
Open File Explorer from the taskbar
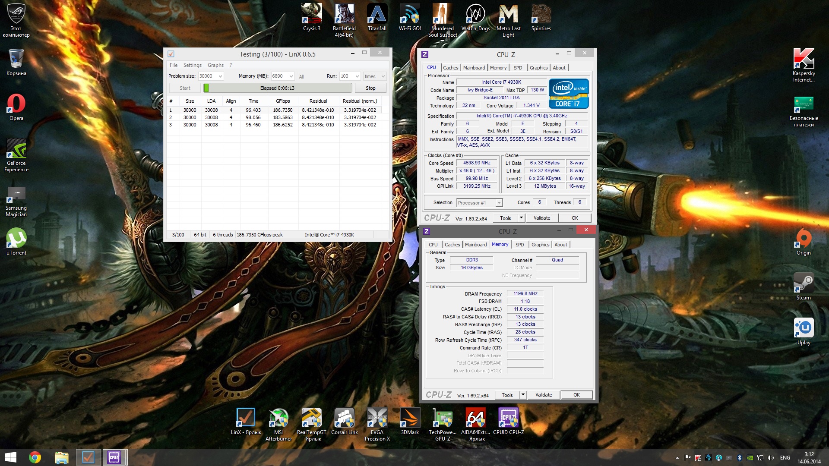tap(61, 457)
